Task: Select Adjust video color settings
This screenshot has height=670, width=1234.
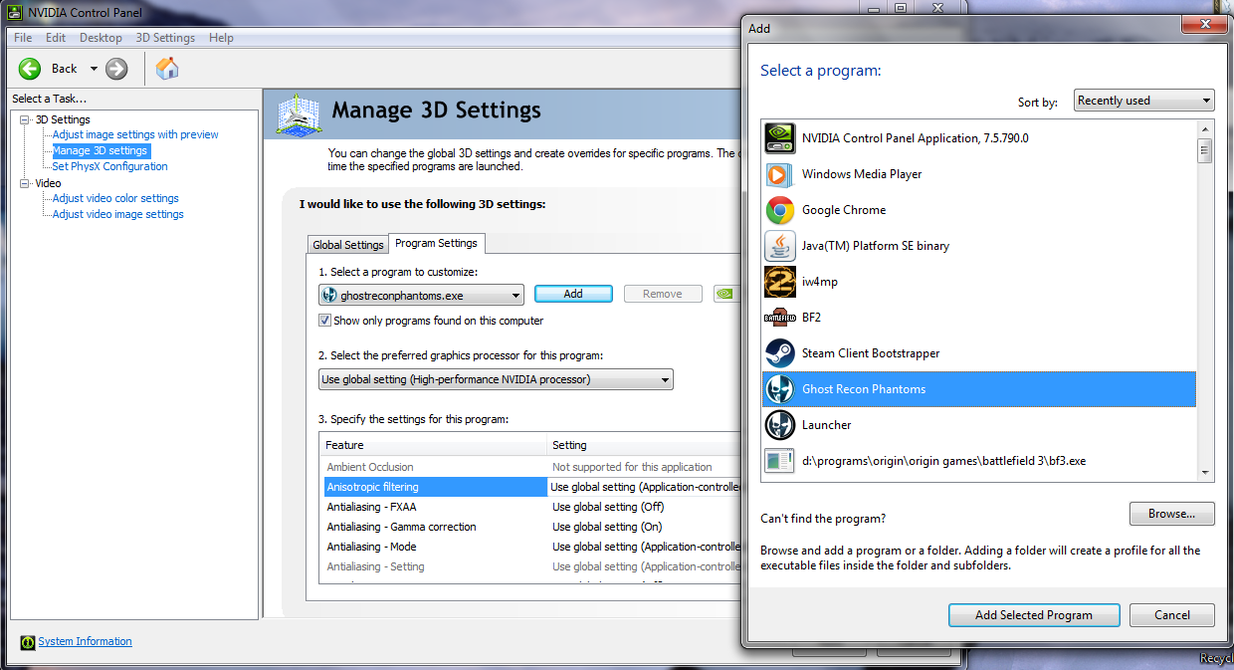Action: tap(115, 198)
